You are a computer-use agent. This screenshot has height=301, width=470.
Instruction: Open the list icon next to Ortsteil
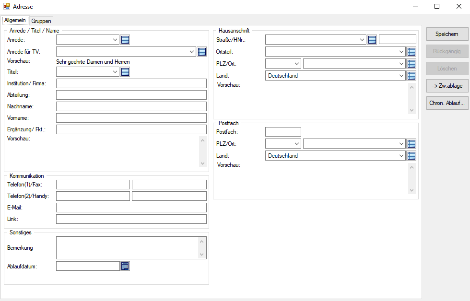411,52
